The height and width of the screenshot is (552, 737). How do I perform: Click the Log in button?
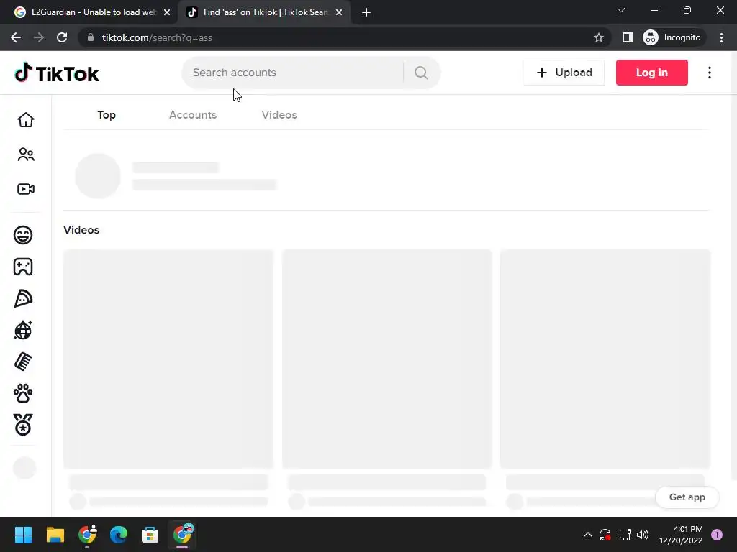[x=652, y=73]
